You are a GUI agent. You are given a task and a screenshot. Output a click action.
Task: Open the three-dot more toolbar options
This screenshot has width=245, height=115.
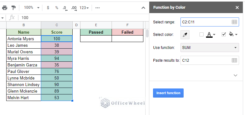tap(97, 8)
